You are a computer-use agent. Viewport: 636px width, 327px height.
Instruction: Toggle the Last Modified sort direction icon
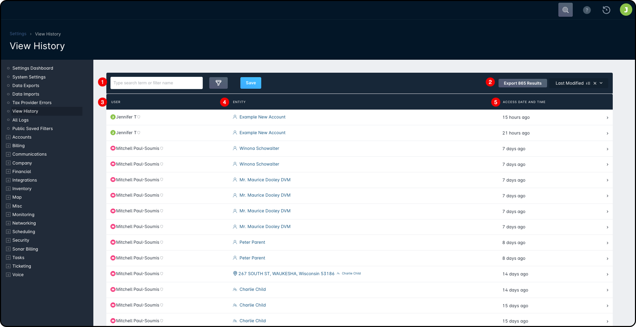[588, 83]
